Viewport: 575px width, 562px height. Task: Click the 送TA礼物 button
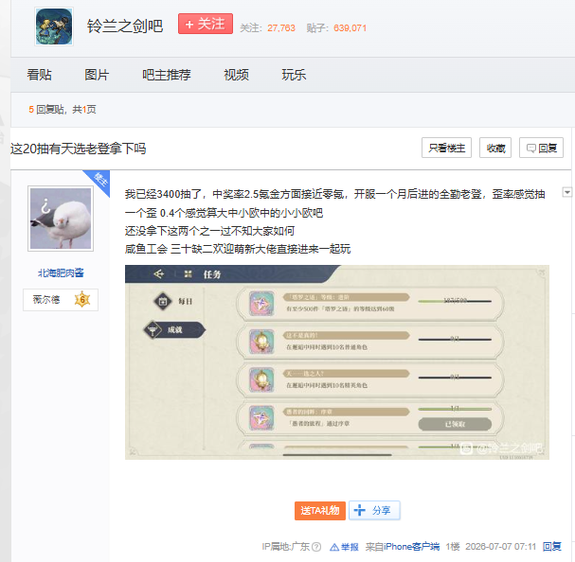(320, 510)
